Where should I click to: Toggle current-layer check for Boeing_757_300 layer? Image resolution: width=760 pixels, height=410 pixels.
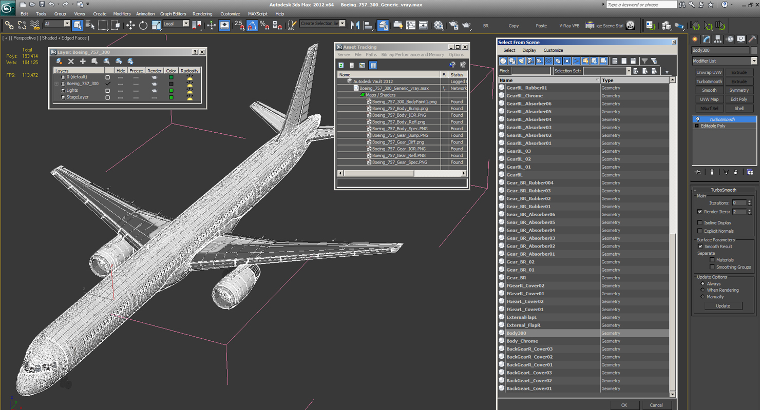[108, 84]
